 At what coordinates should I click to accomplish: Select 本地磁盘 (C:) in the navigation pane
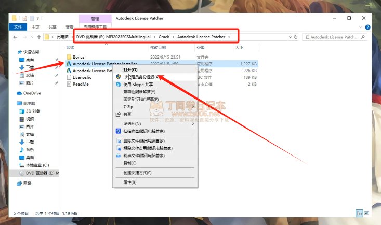tap(37, 165)
